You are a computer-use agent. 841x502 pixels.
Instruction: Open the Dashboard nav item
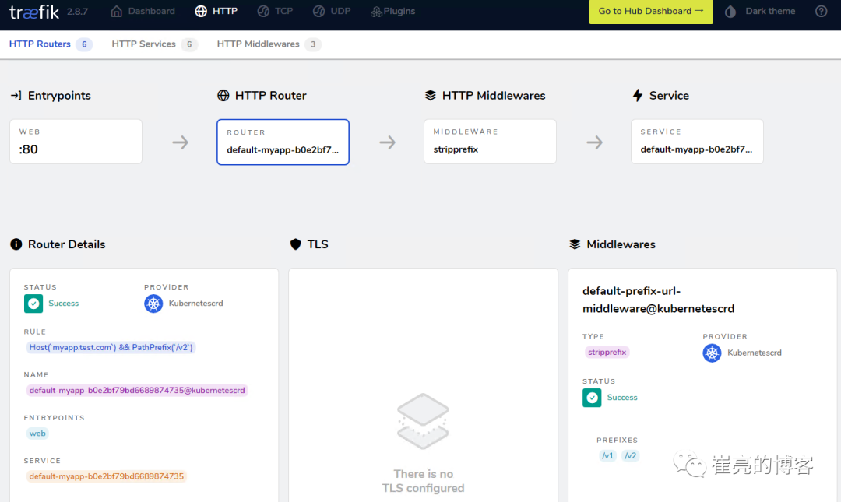click(x=143, y=11)
